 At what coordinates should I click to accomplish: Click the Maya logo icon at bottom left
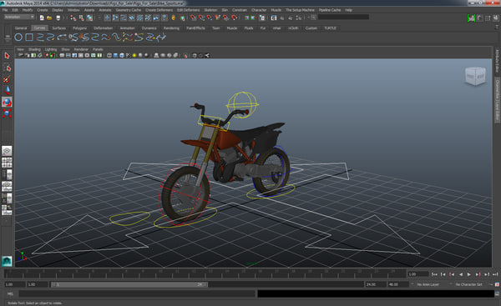click(x=7, y=261)
